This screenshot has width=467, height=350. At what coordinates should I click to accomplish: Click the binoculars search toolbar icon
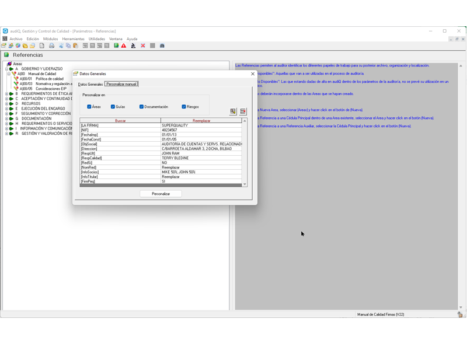[162, 45]
